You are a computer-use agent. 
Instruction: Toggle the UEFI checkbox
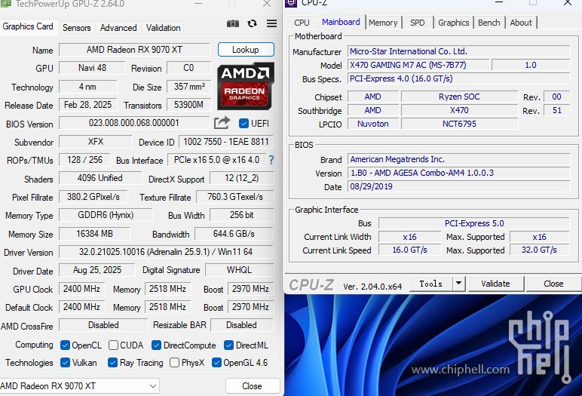(x=244, y=124)
